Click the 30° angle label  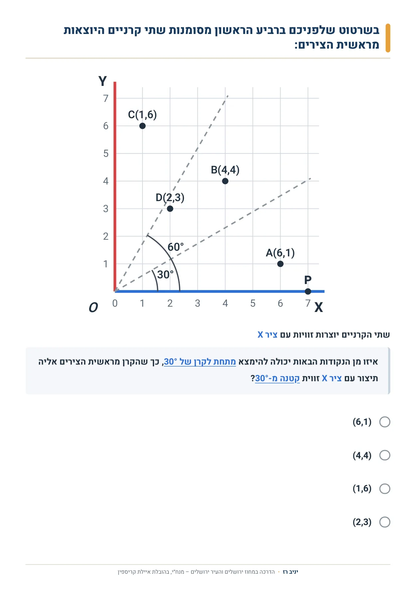(165, 275)
